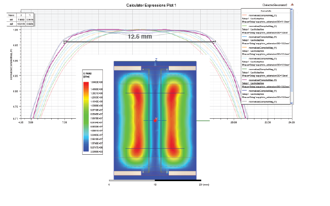Click the magenta curve swatch in Curve Info
This screenshot has width=330, height=206.
[244, 80]
